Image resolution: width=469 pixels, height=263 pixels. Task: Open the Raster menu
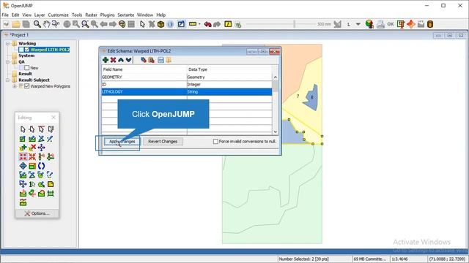point(91,15)
